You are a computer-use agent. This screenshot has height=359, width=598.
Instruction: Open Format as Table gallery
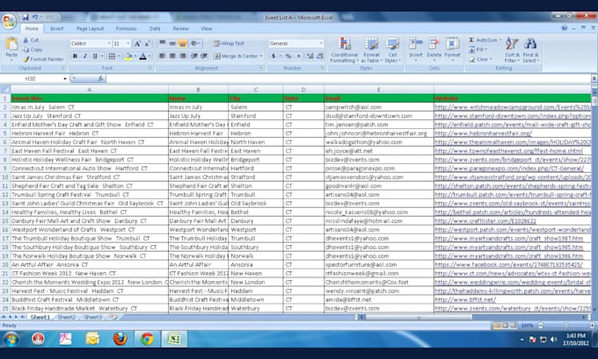[x=371, y=50]
